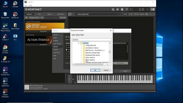Select Discovery Series India folder name
The height and width of the screenshot is (103, 183).
[93, 53]
